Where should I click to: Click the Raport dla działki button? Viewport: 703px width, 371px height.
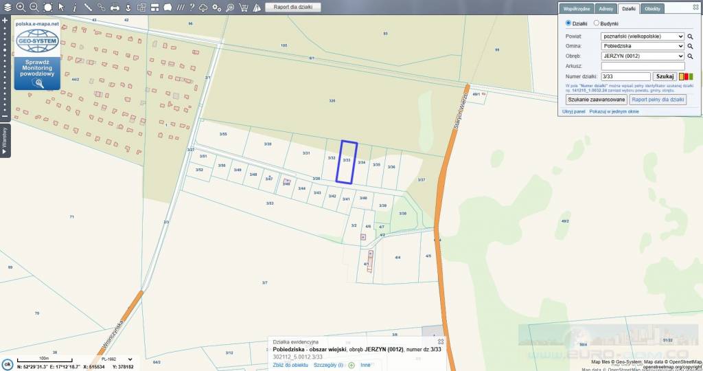(x=293, y=7)
